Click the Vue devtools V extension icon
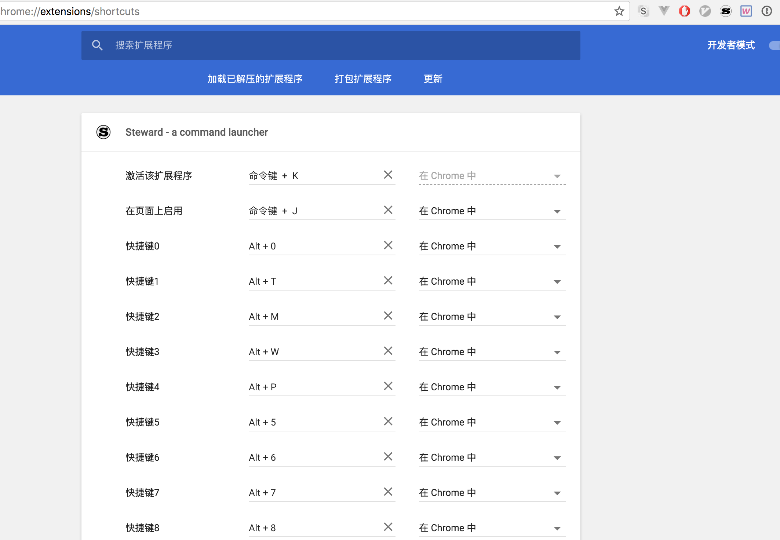 click(664, 11)
